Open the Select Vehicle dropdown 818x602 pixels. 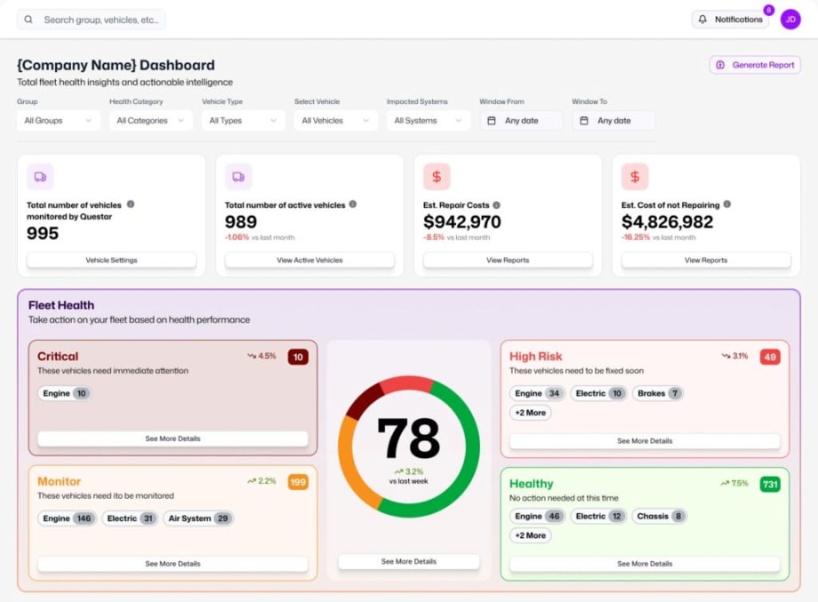pos(335,120)
